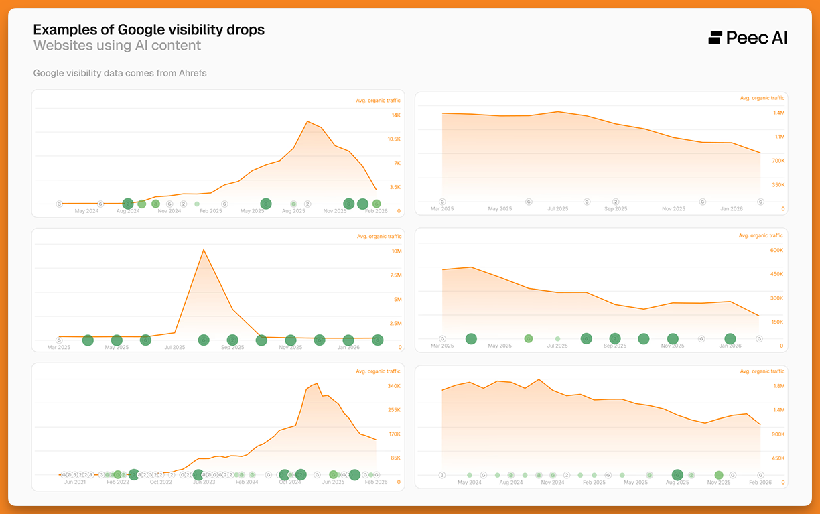Click the 'Jun 2021' axis label
Screen dimensions: 820x514
pyautogui.click(x=75, y=482)
